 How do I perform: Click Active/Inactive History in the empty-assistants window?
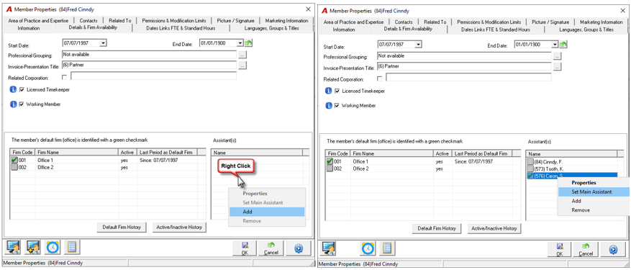click(179, 228)
